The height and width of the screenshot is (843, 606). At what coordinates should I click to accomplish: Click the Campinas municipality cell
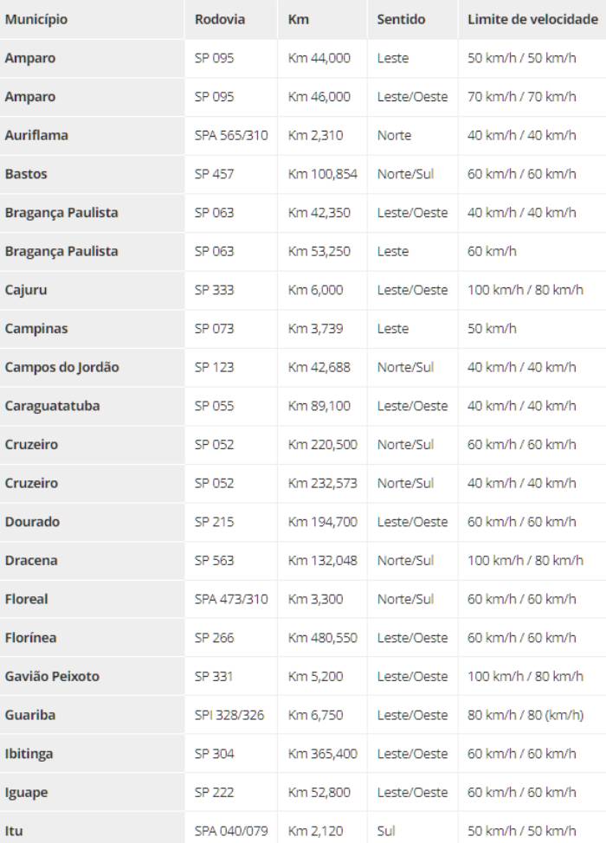[36, 329]
